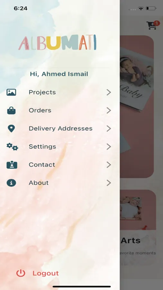
Task: Click the Albumati colorful logo
Action: click(x=58, y=42)
